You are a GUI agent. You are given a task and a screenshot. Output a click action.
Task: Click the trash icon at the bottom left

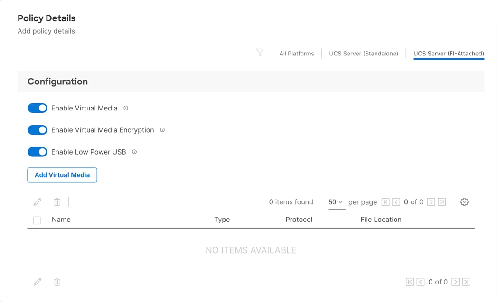pyautogui.click(x=57, y=282)
